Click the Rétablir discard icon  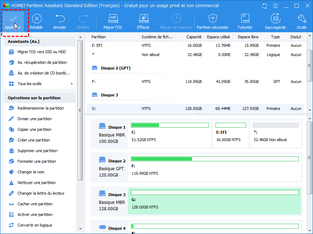click(x=37, y=19)
